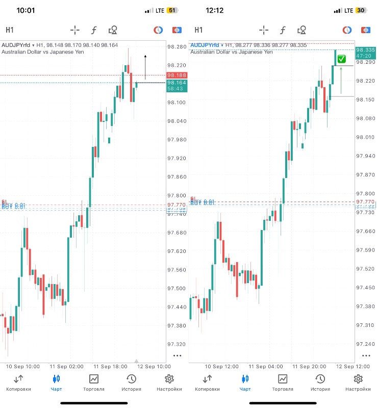Go to Настройки in right screen

[x=358, y=382]
